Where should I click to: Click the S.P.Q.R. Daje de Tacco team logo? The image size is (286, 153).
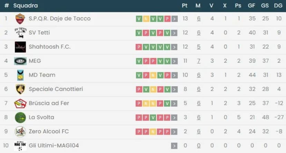click(20, 19)
